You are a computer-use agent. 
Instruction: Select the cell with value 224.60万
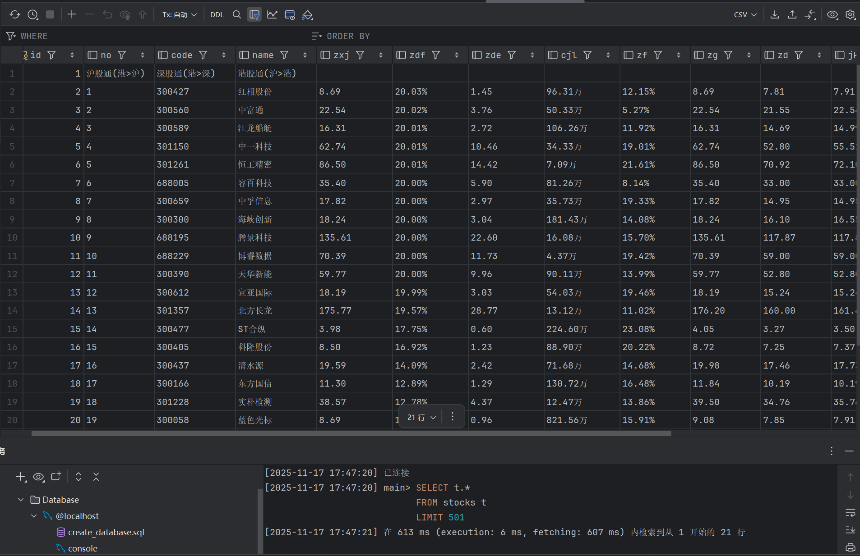tap(582, 329)
